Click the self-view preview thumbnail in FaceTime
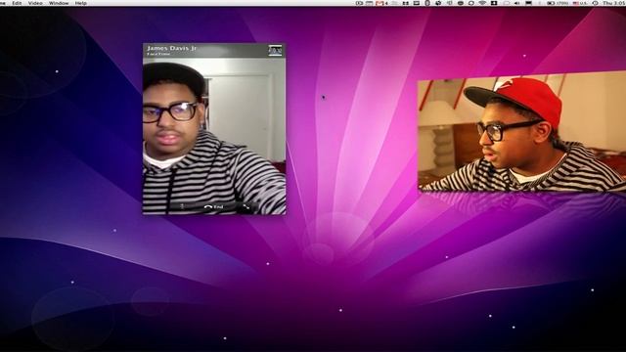The image size is (626, 352). (275, 51)
